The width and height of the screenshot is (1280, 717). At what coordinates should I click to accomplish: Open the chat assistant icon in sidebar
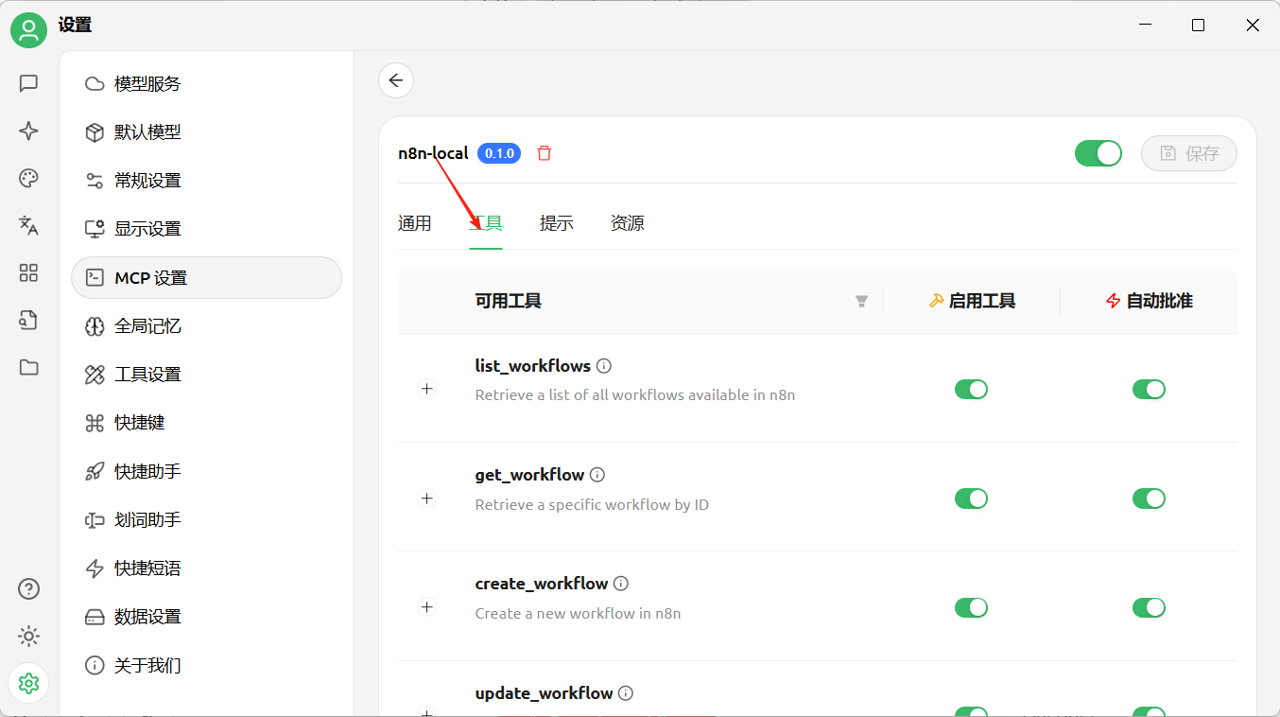[28, 83]
